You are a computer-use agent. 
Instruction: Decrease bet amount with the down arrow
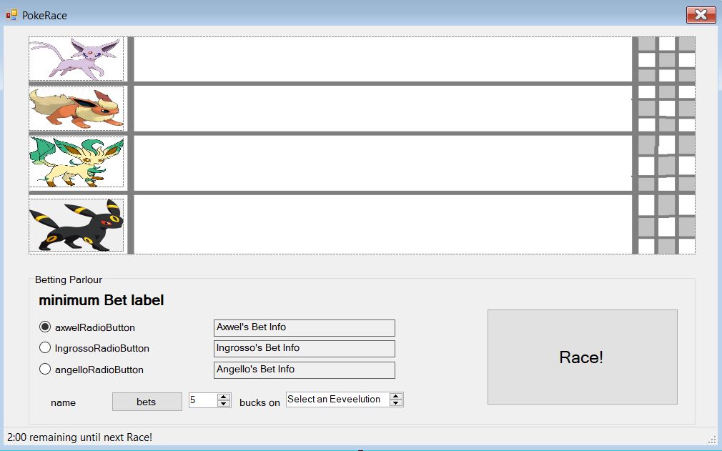point(224,404)
